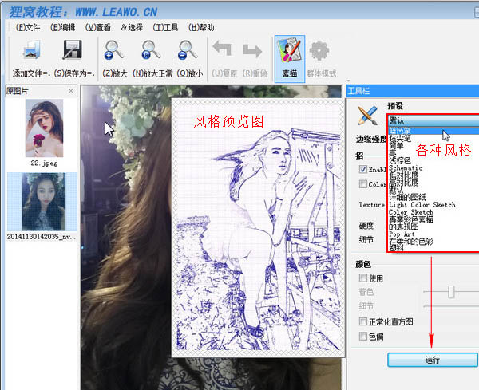Click the 20141130142035_nv.. file name label
479x390 pixels.
point(42,237)
